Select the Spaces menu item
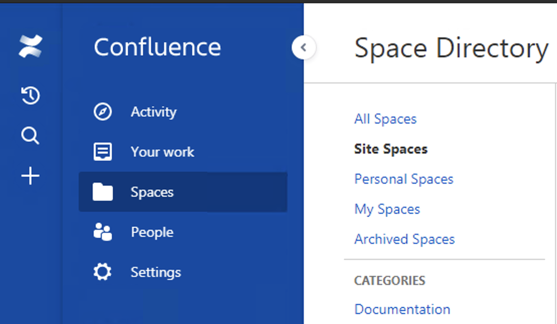This screenshot has height=324, width=557. 183,192
